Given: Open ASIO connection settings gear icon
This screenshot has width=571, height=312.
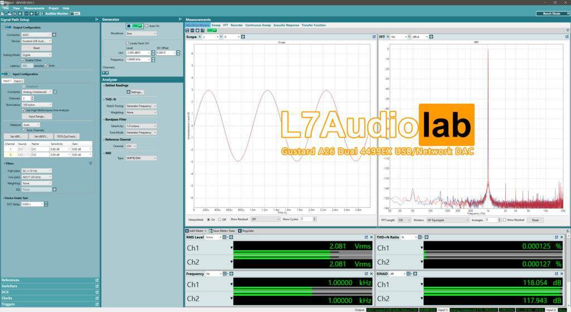Looking at the screenshot, I should coord(54,35).
